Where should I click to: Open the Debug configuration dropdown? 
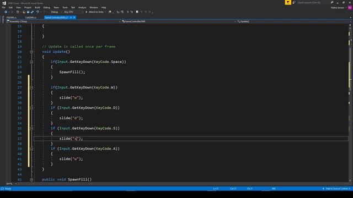pyautogui.click(x=56, y=12)
